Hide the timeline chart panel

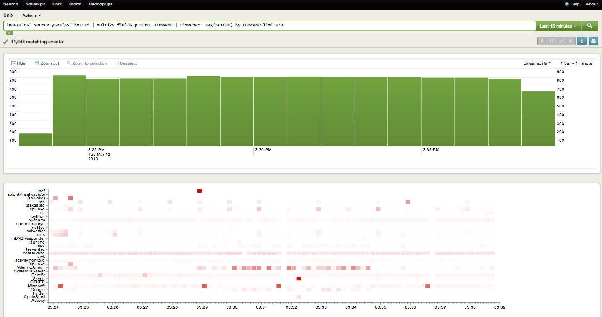pos(18,63)
